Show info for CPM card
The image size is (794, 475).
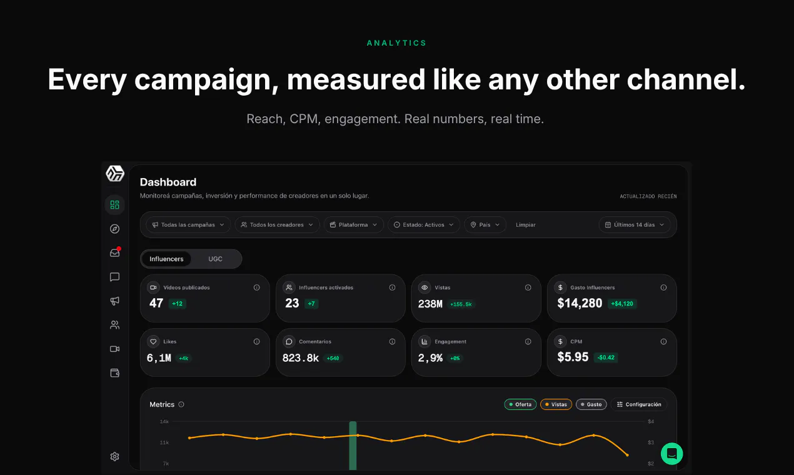point(664,342)
